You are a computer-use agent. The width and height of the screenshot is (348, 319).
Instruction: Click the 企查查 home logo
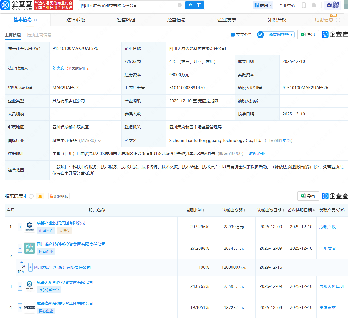click(x=15, y=5)
